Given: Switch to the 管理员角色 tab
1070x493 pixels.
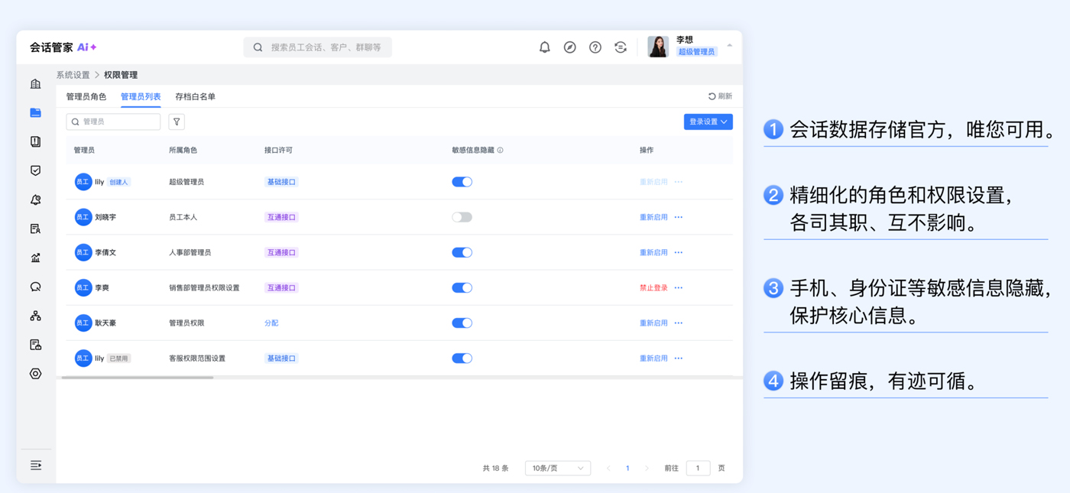Looking at the screenshot, I should (x=86, y=97).
